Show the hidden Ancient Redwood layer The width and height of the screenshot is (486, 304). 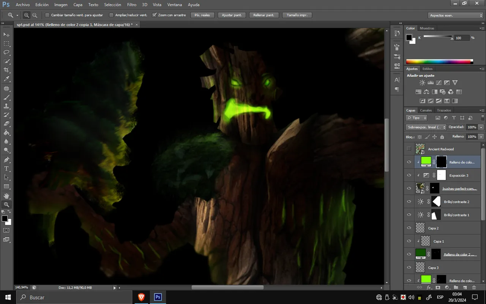coord(409,149)
